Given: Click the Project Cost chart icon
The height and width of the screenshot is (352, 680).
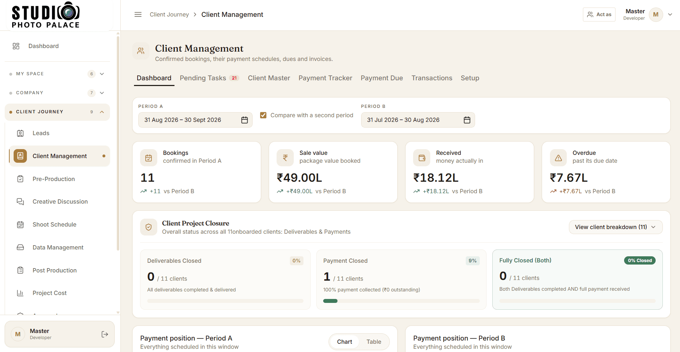Looking at the screenshot, I should [x=20, y=293].
